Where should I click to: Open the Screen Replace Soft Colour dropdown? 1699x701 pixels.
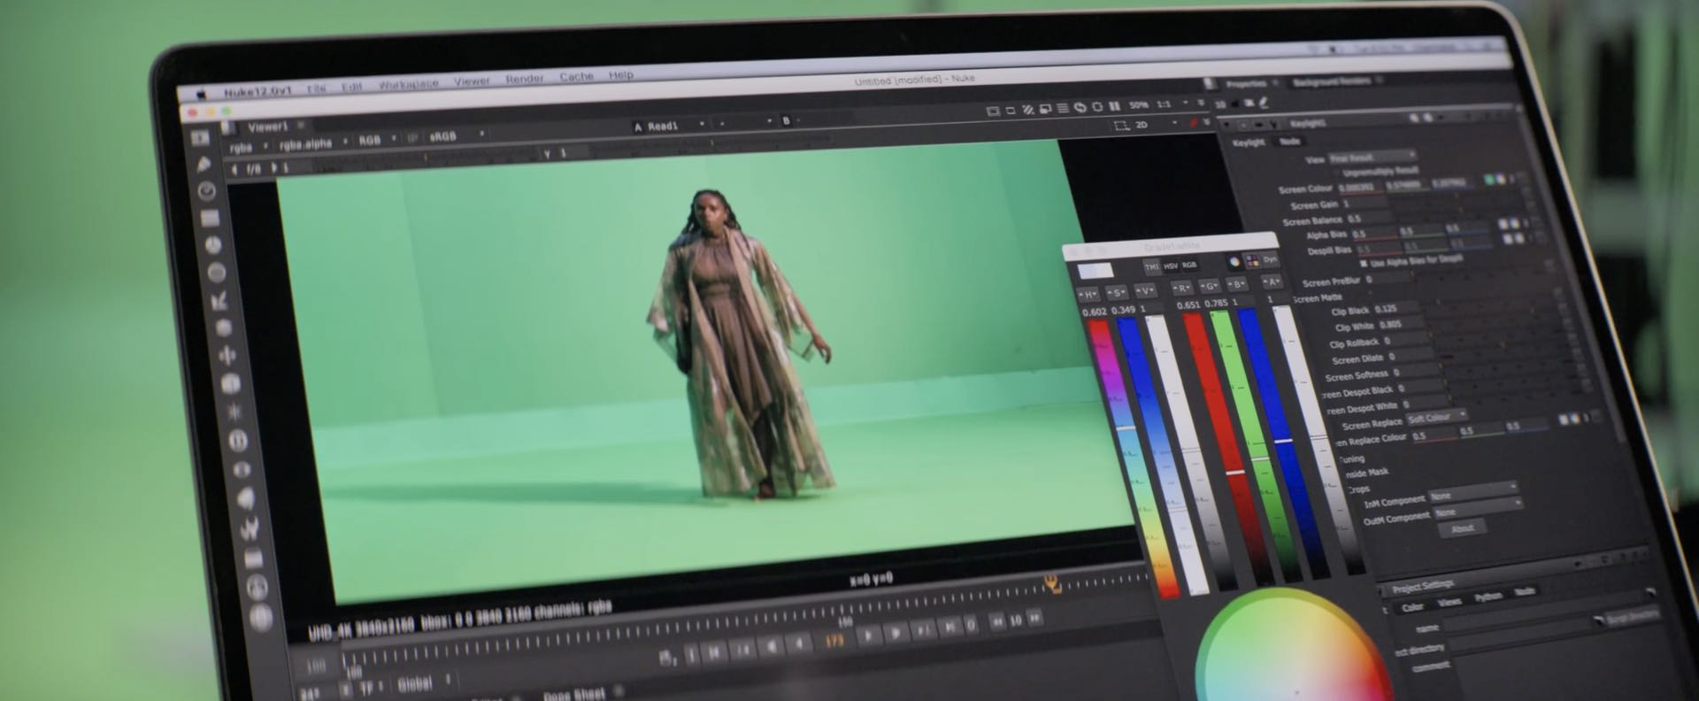click(1436, 417)
